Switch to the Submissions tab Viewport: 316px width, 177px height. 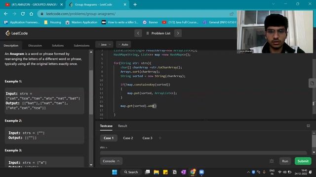81,46
